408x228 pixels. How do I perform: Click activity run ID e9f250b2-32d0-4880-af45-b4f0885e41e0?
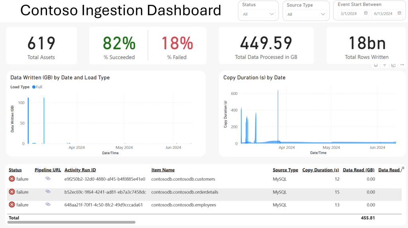point(105,179)
